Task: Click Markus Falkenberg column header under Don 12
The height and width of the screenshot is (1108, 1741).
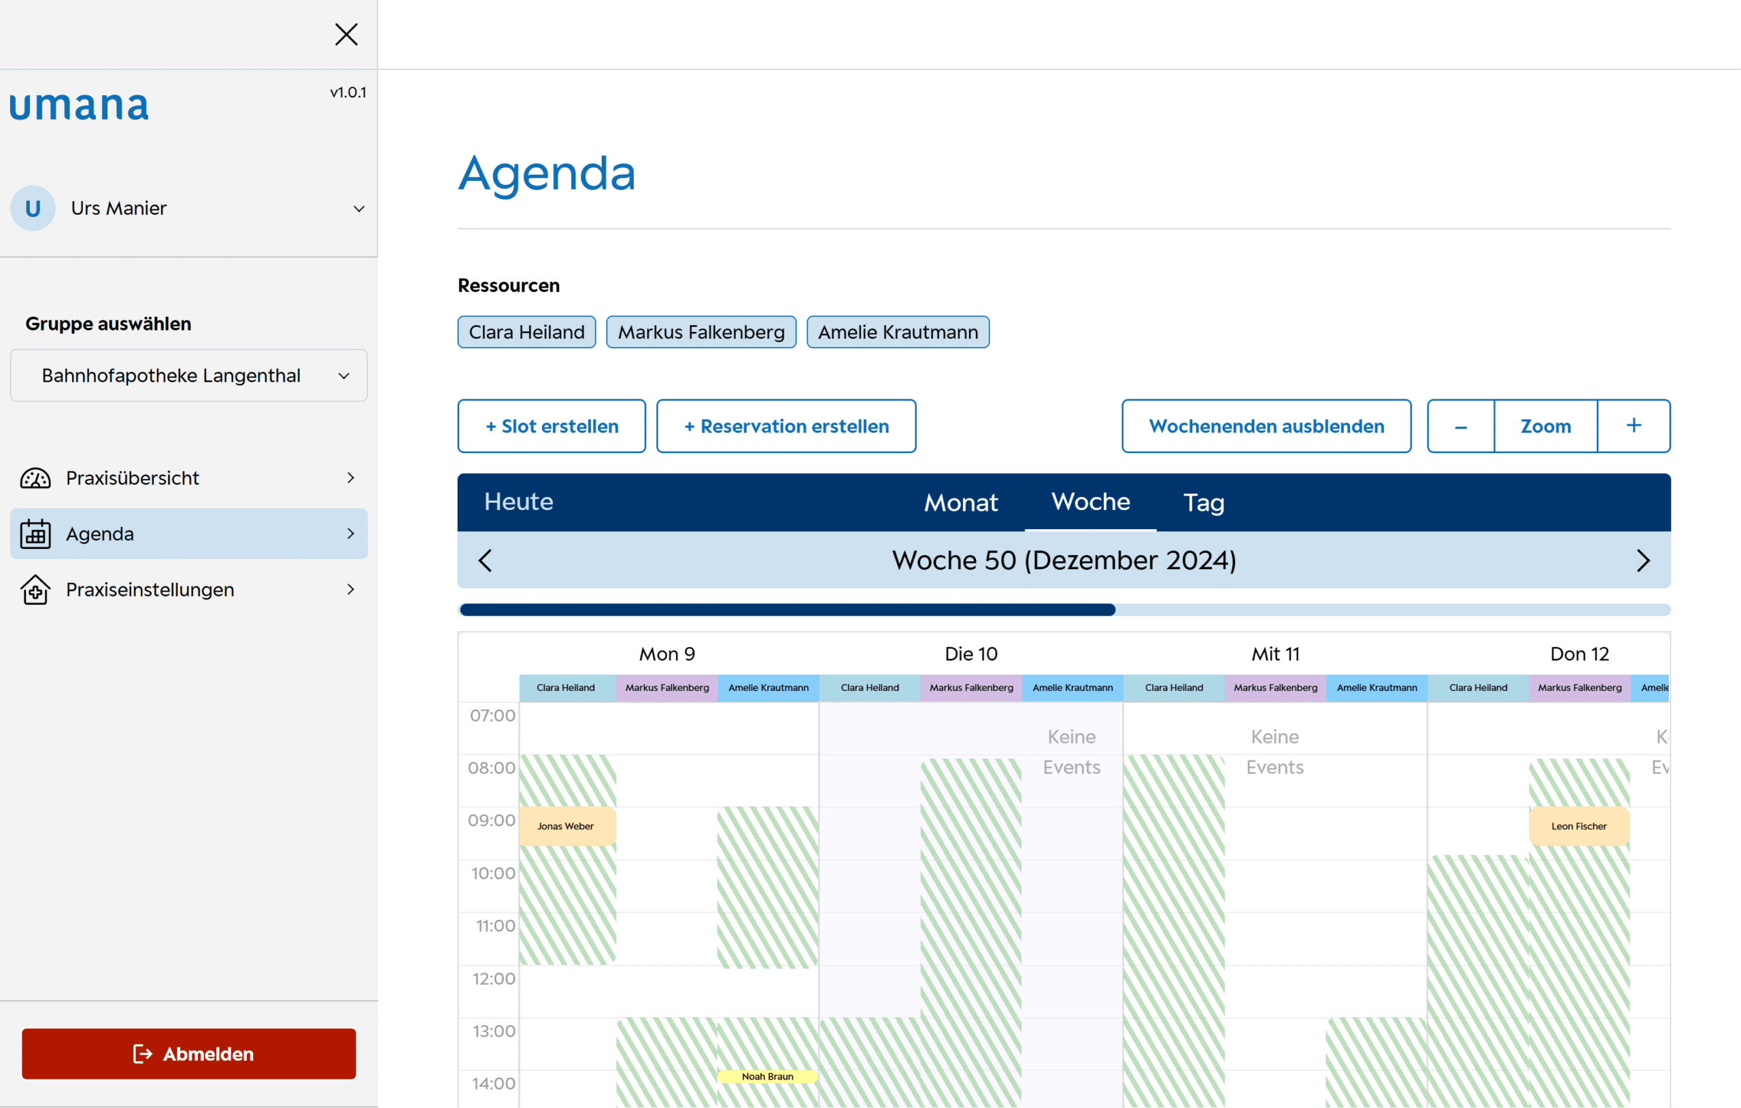Action: [1580, 688]
